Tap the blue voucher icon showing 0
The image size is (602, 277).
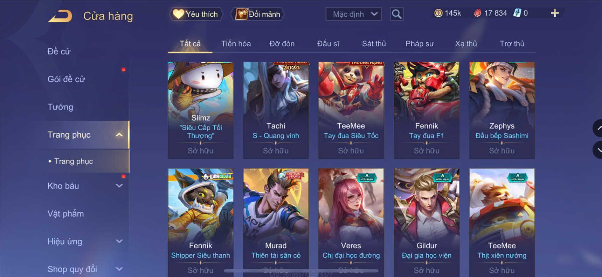[517, 13]
